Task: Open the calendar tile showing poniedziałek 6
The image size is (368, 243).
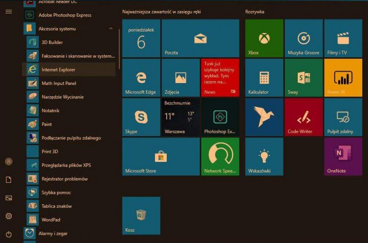Action: (x=141, y=38)
